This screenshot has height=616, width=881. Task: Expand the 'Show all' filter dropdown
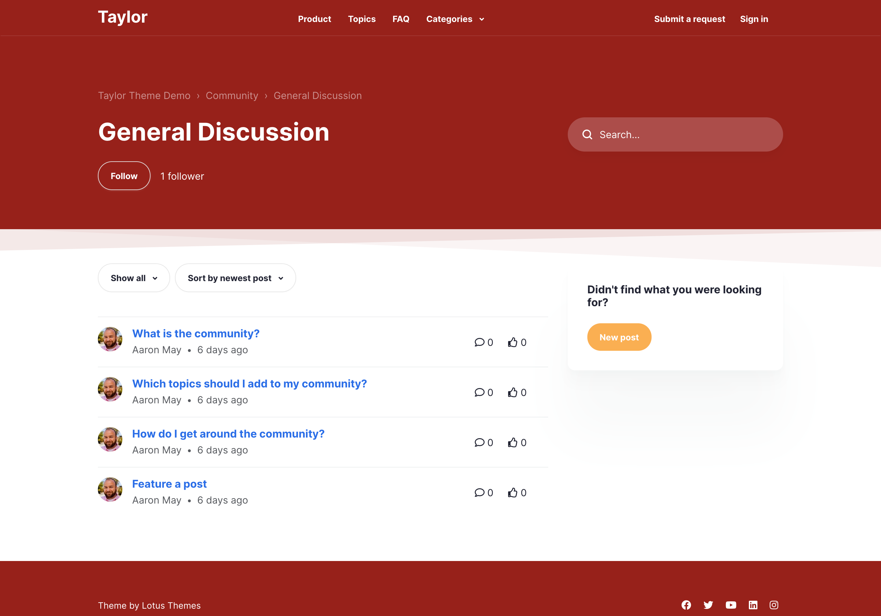[134, 278]
